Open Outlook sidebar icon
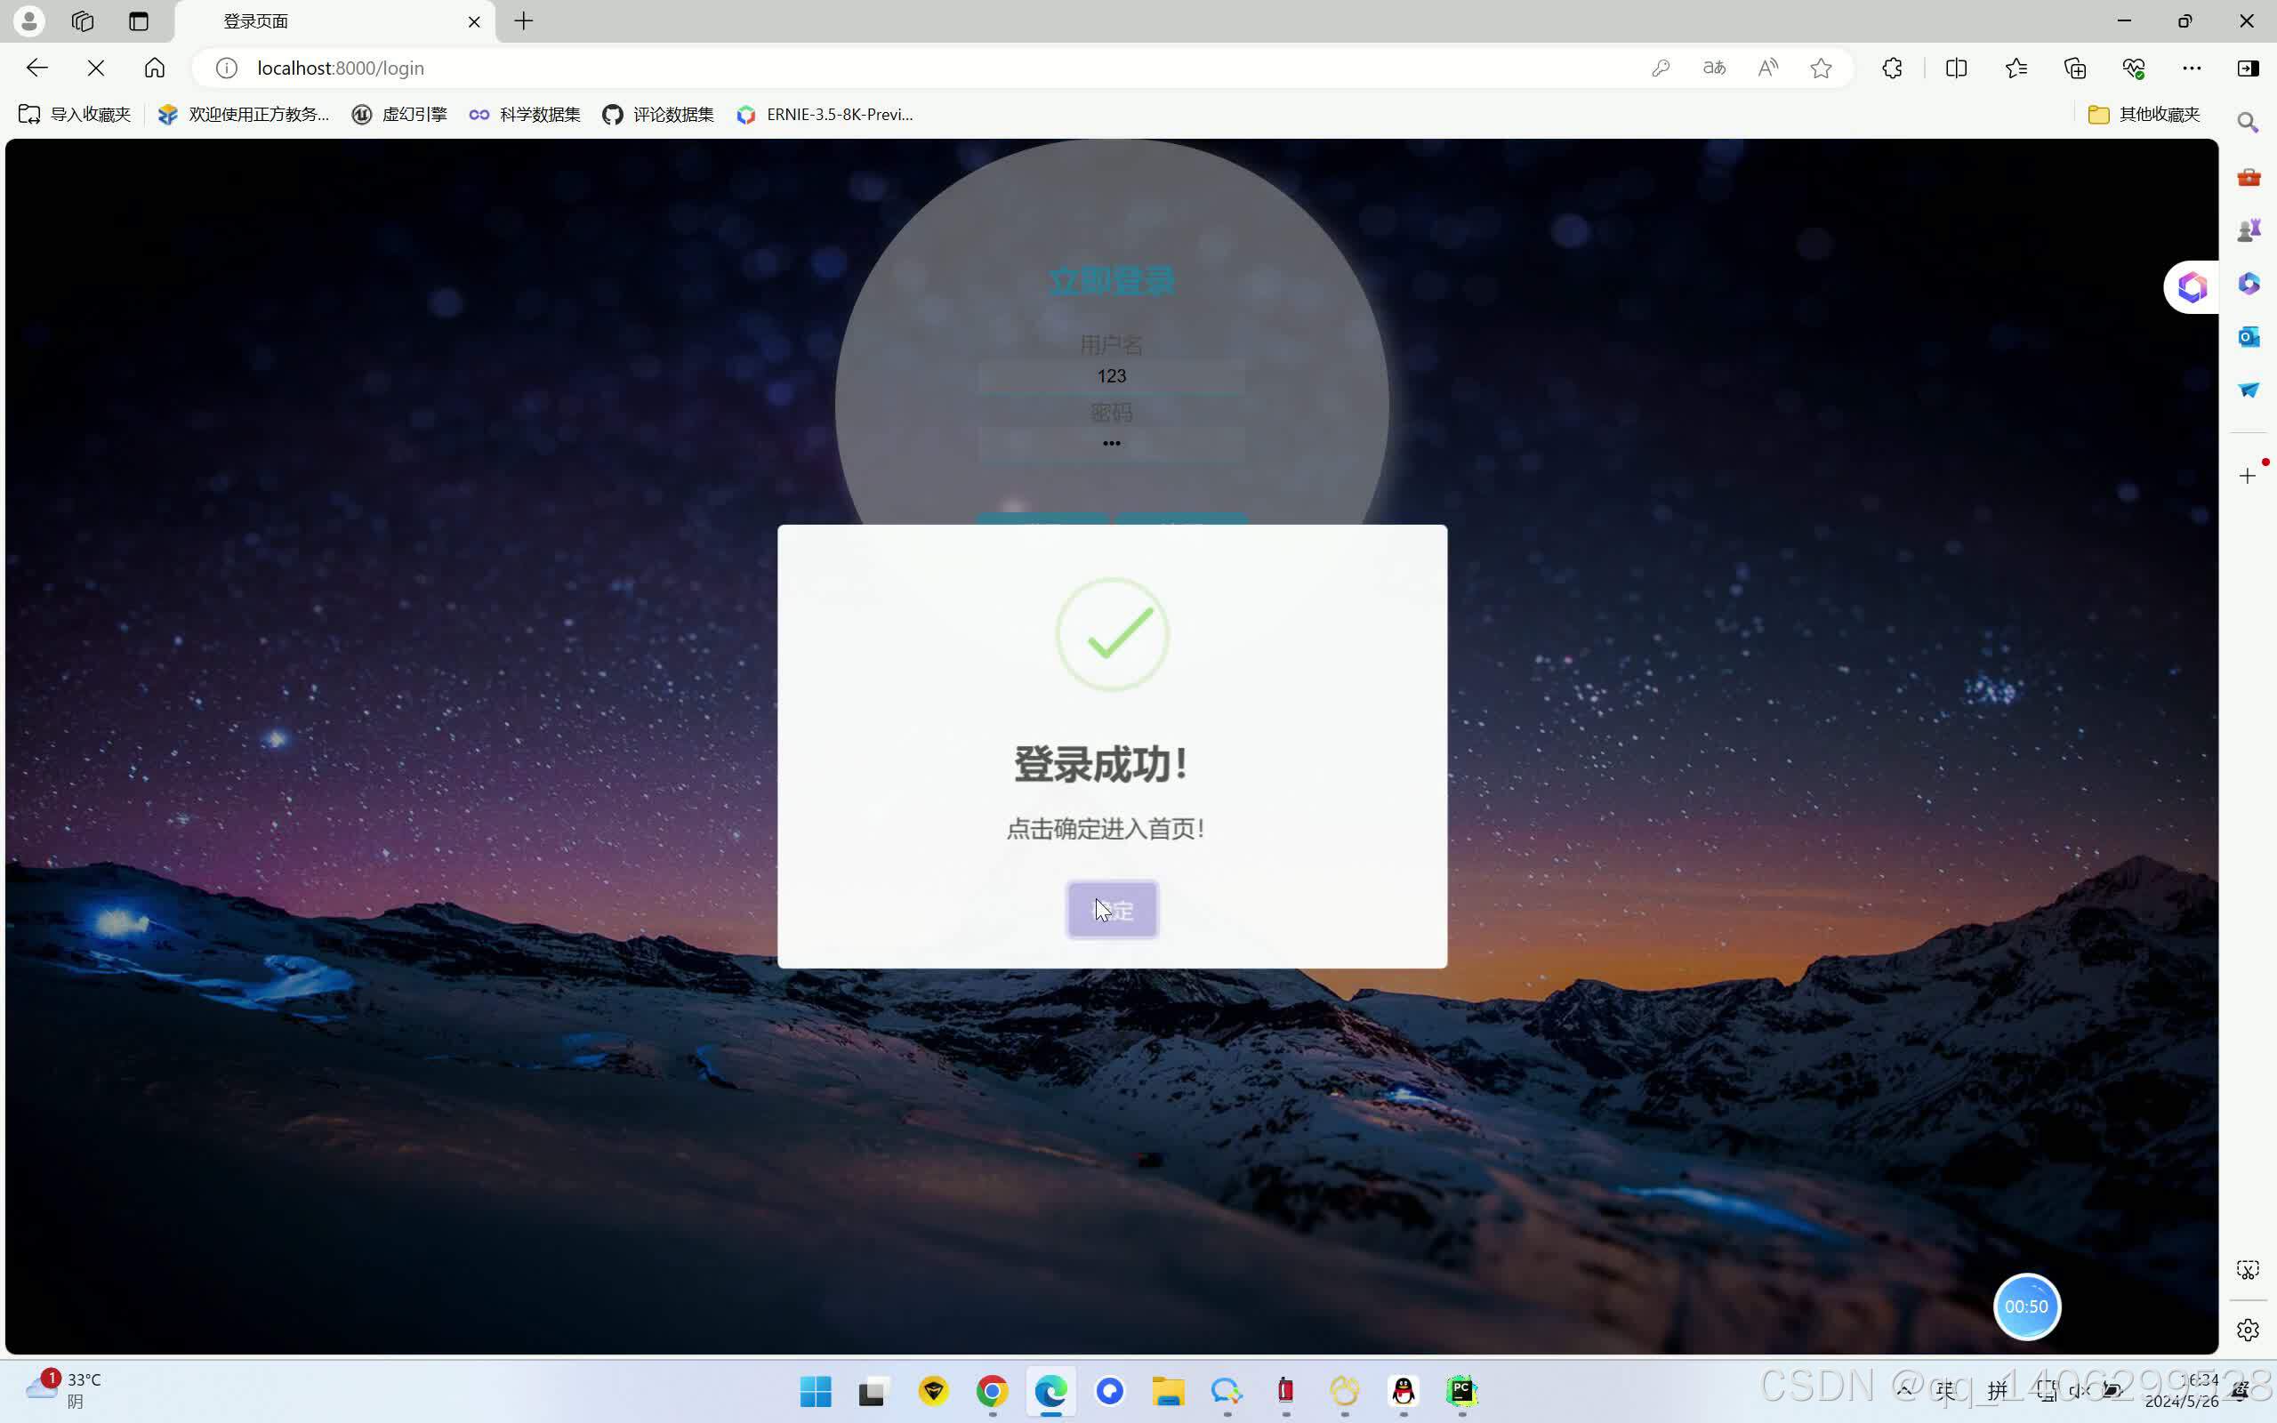Screen dimensions: 2277x1423 point(2248,336)
